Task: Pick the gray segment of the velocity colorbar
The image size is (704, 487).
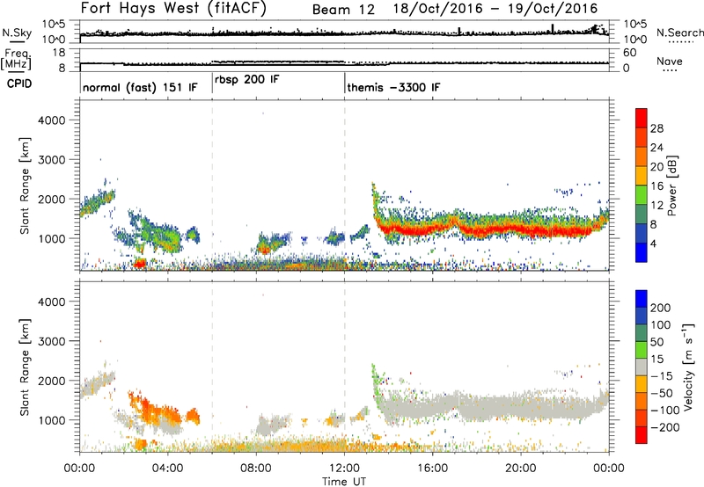Action: coord(642,367)
